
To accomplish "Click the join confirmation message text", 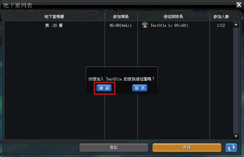I will click(121, 79).
